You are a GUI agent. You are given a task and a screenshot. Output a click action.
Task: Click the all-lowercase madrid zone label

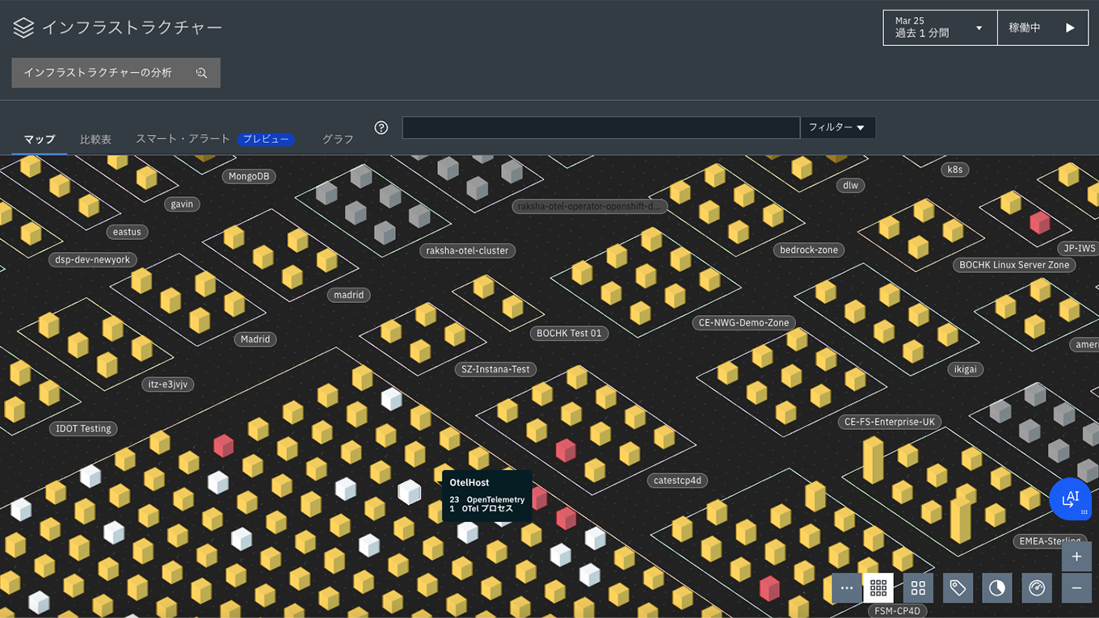[x=349, y=295]
